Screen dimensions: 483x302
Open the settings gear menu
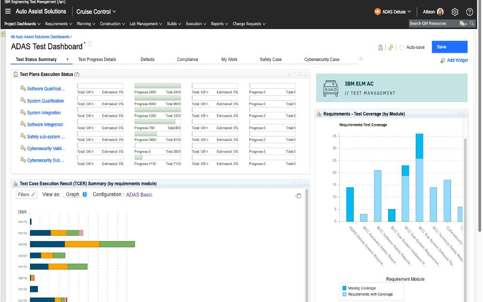click(x=454, y=12)
